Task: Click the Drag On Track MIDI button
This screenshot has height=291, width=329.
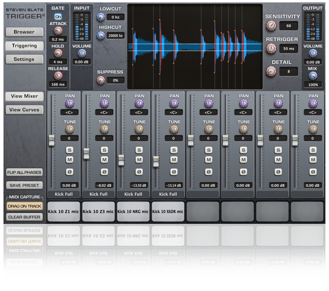Action: tap(24, 206)
